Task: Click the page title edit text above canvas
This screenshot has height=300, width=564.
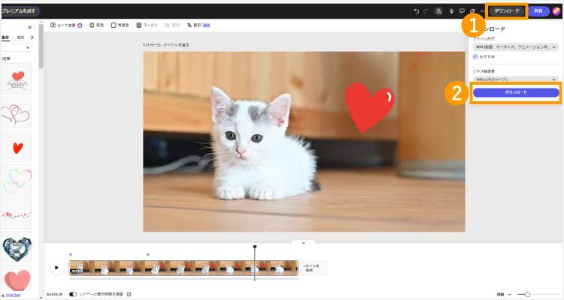Action: pos(166,45)
